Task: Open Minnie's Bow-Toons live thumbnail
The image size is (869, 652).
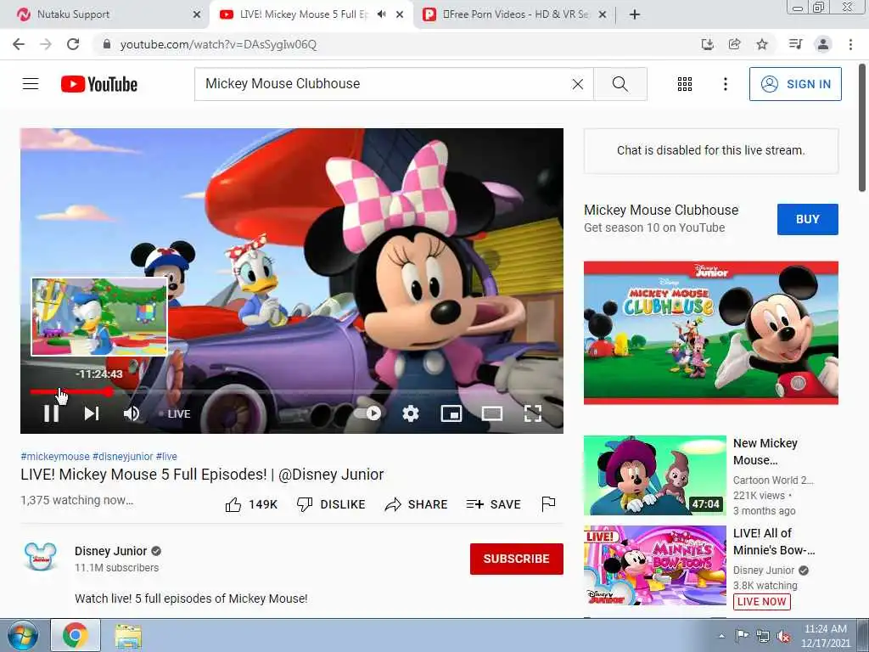Action: pyautogui.click(x=655, y=565)
